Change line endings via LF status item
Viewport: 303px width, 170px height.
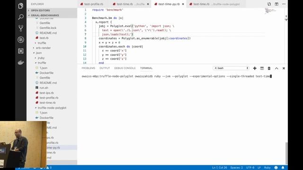(259, 168)
